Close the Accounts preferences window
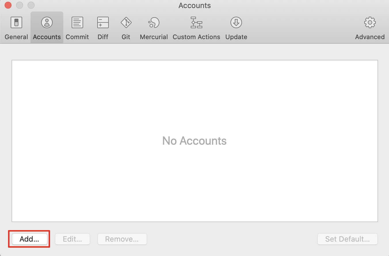The image size is (389, 256). (8, 5)
